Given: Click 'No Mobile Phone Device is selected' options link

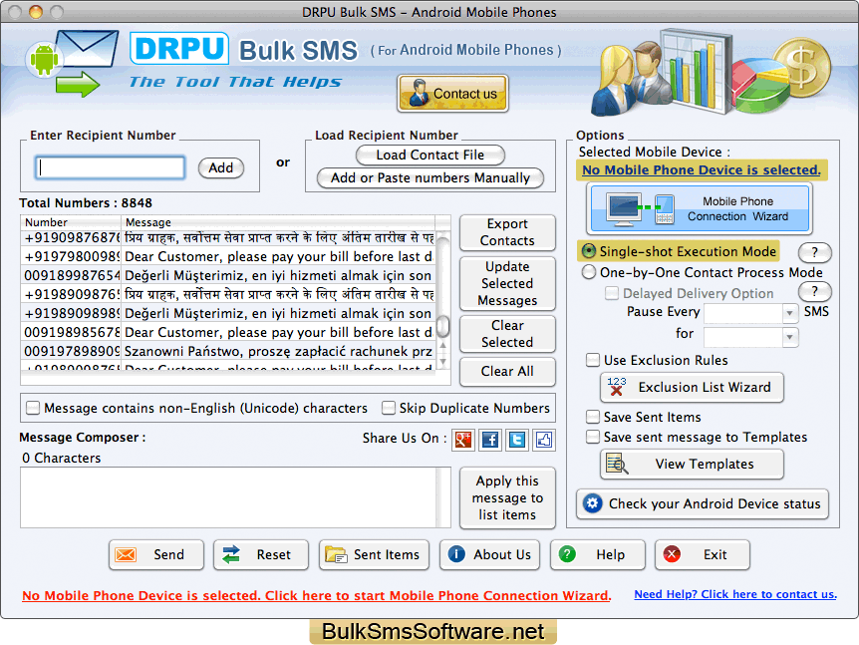Looking at the screenshot, I should 702,169.
